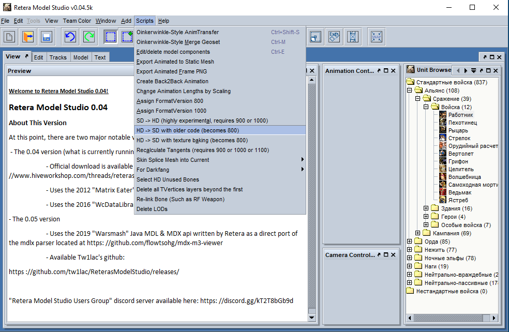Select the add-to-selection rectangle tool
The image size is (509, 332).
(127, 37)
